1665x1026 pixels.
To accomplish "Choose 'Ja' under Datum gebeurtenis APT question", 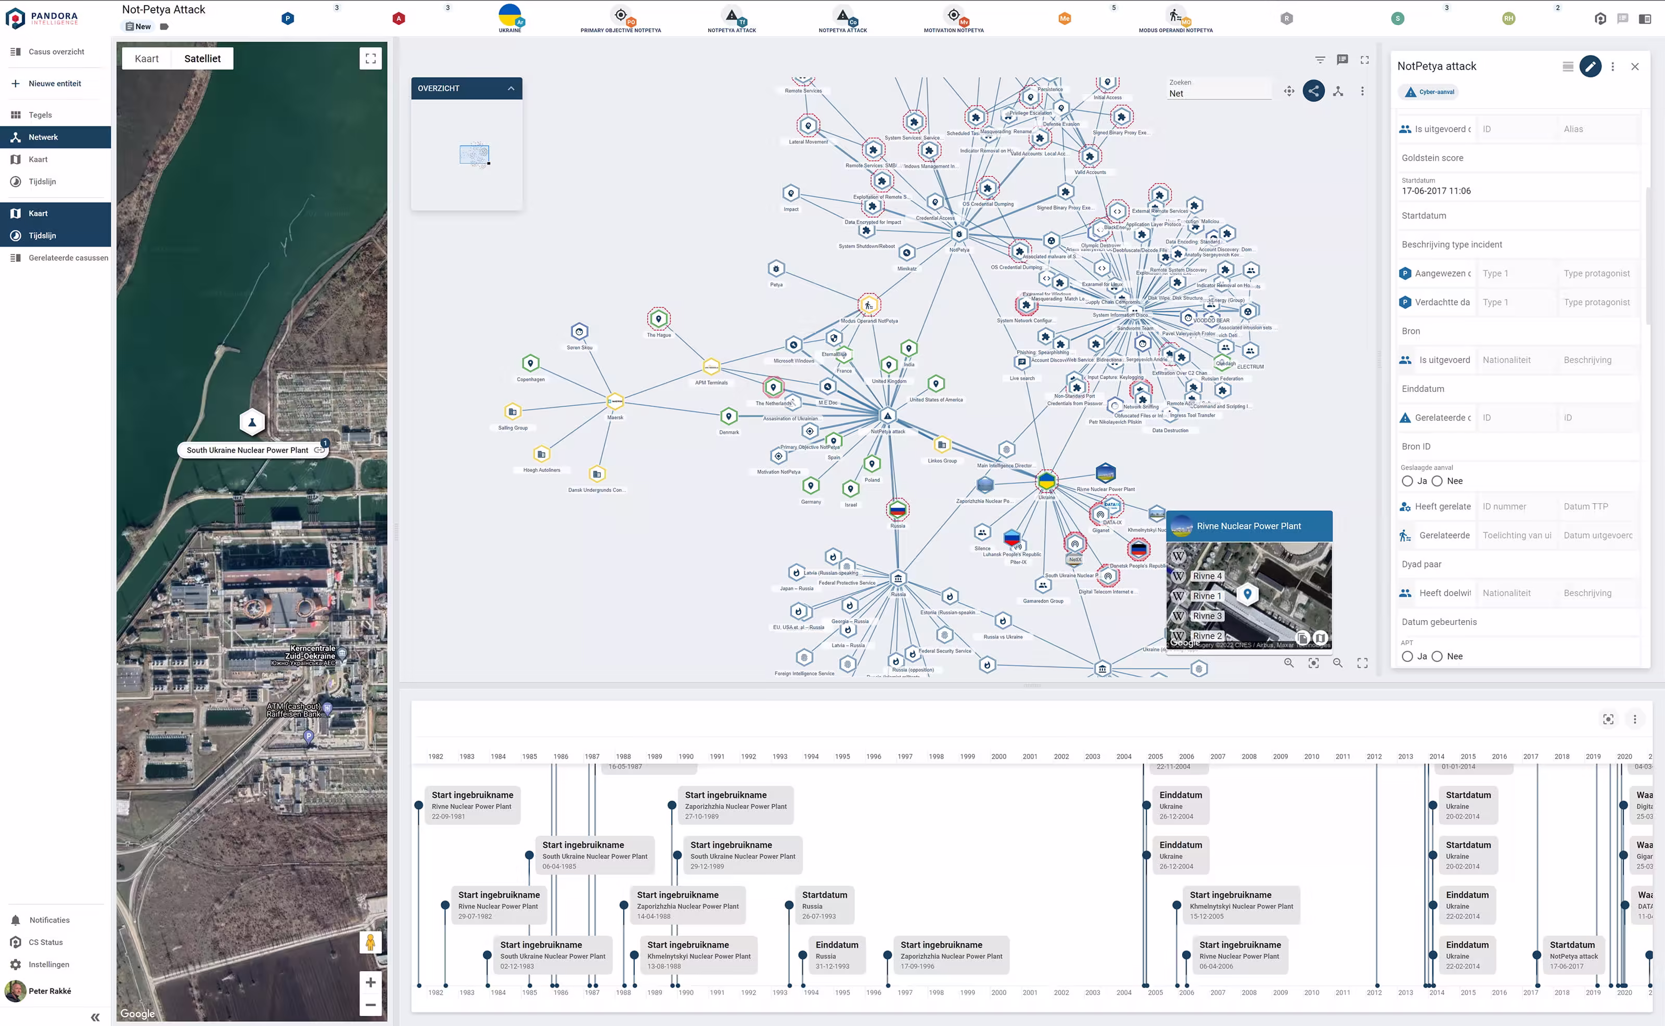I will pyautogui.click(x=1408, y=656).
